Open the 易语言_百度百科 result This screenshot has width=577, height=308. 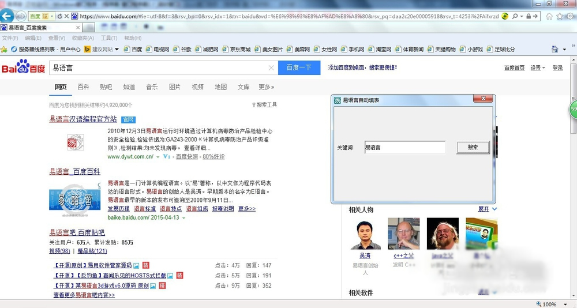click(x=74, y=171)
